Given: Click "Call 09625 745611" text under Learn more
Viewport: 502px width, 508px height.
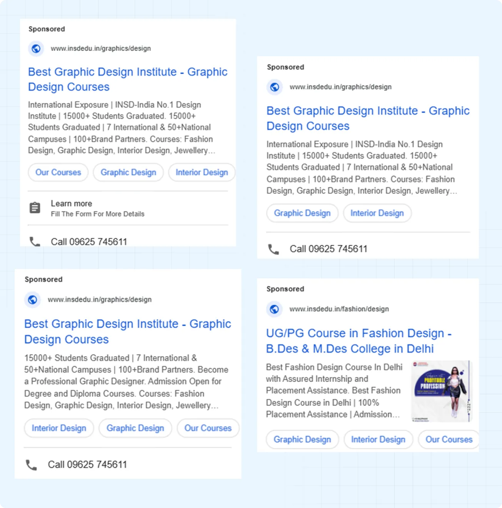Looking at the screenshot, I should point(89,242).
